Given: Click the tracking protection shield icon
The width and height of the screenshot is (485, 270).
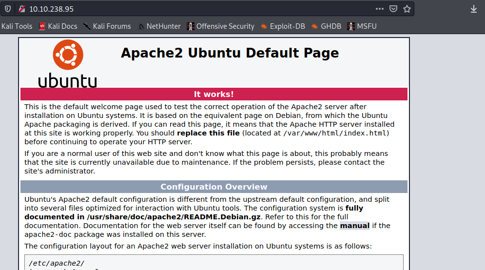Looking at the screenshot, I should [x=8, y=9].
